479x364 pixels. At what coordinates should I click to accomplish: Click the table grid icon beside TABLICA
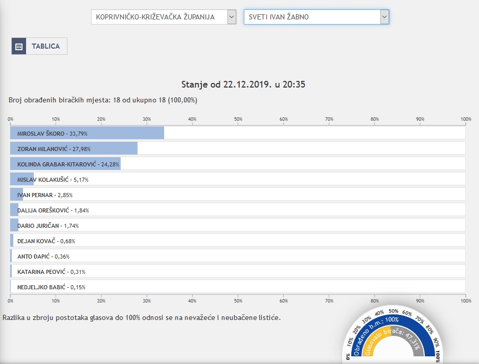19,46
